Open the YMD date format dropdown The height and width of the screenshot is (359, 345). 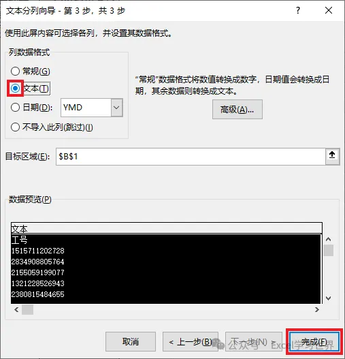pos(116,108)
